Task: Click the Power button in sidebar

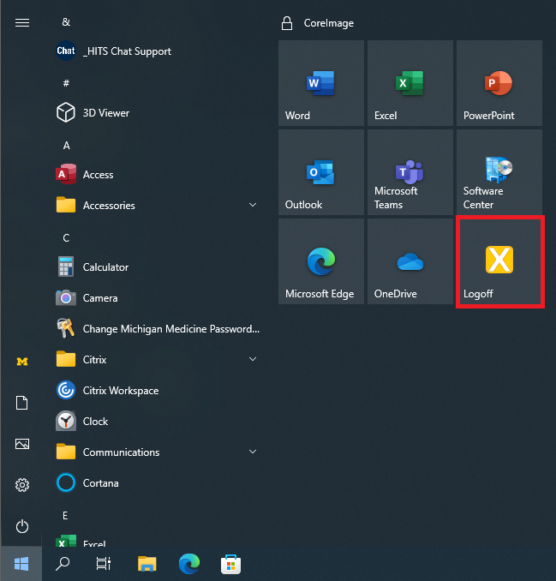Action: point(22,526)
